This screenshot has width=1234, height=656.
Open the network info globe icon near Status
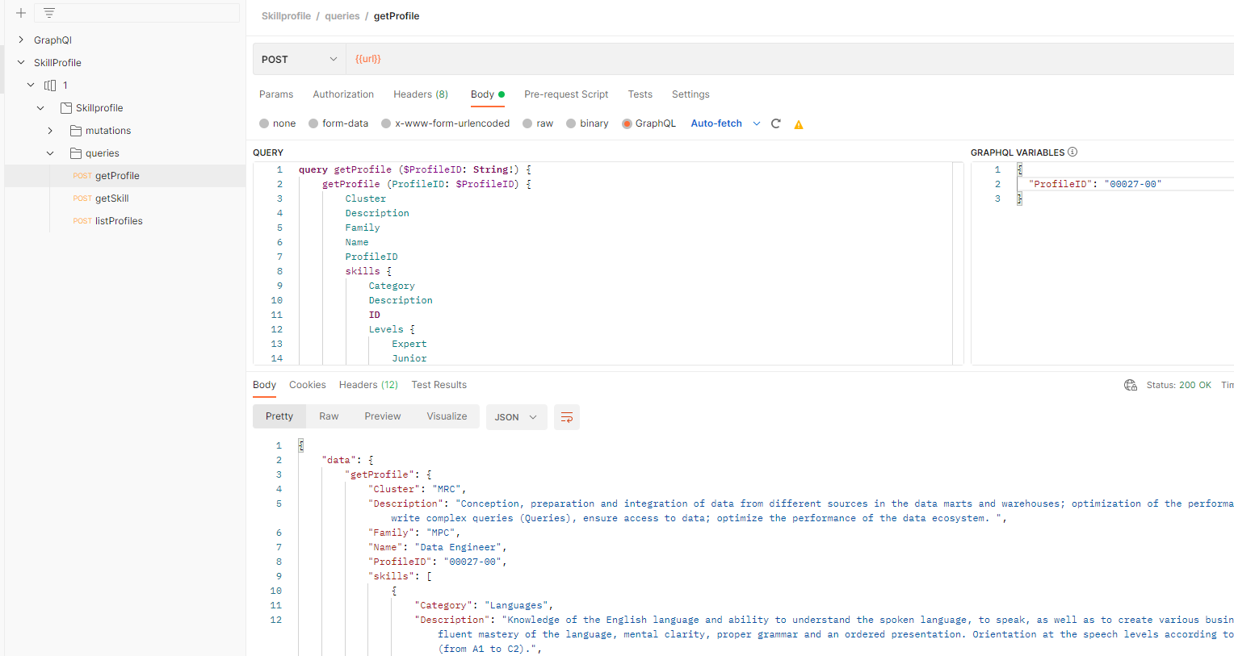click(x=1130, y=385)
